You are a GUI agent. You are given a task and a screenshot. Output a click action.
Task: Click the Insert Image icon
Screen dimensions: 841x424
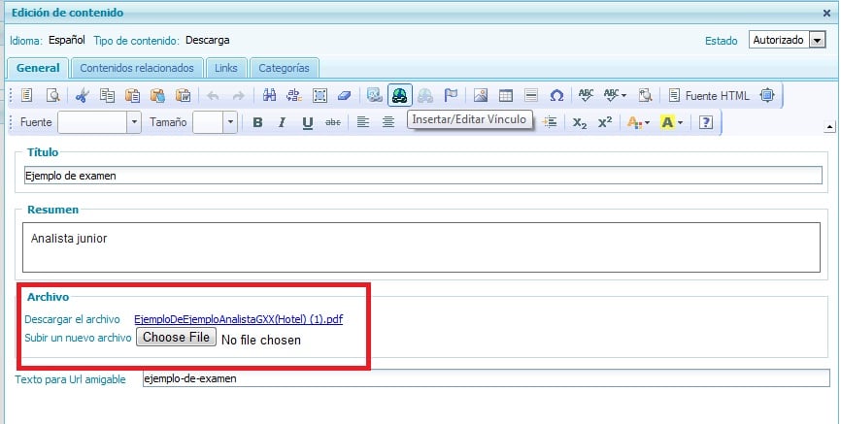480,95
